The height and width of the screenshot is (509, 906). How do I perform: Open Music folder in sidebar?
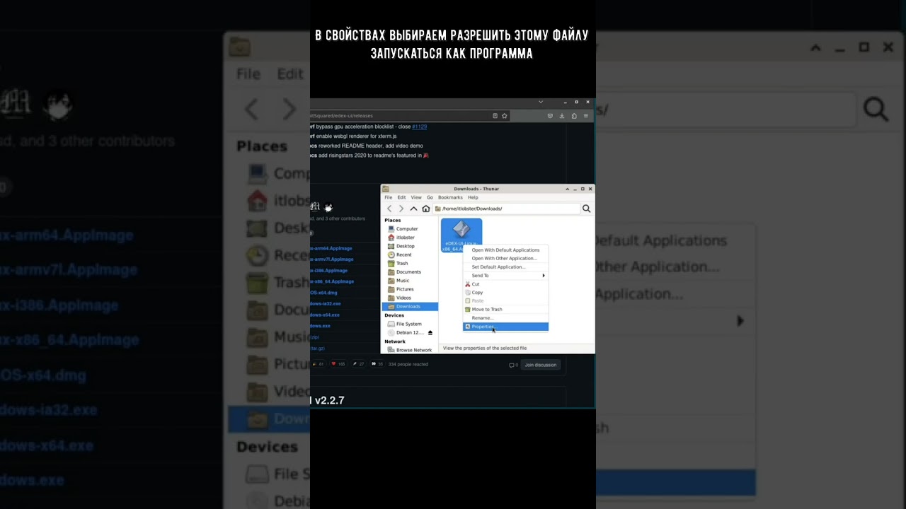click(x=409, y=281)
